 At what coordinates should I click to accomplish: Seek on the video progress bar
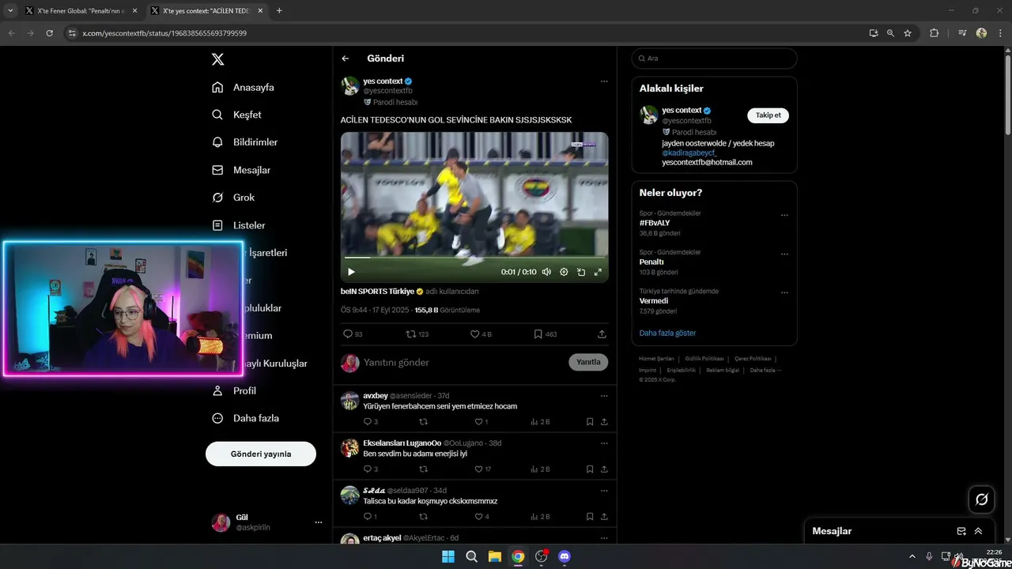tap(474, 258)
